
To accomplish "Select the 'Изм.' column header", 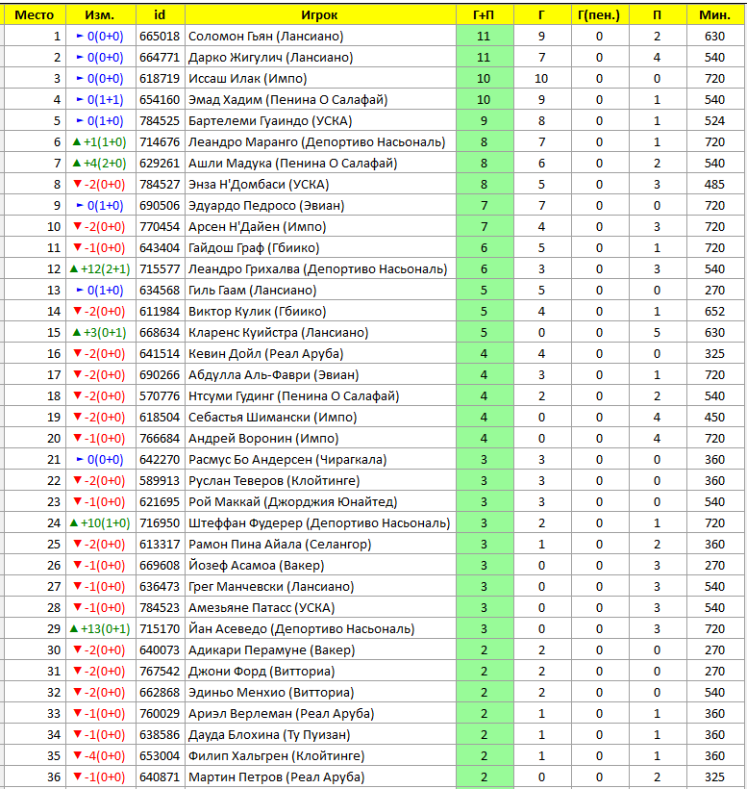I will tap(100, 15).
